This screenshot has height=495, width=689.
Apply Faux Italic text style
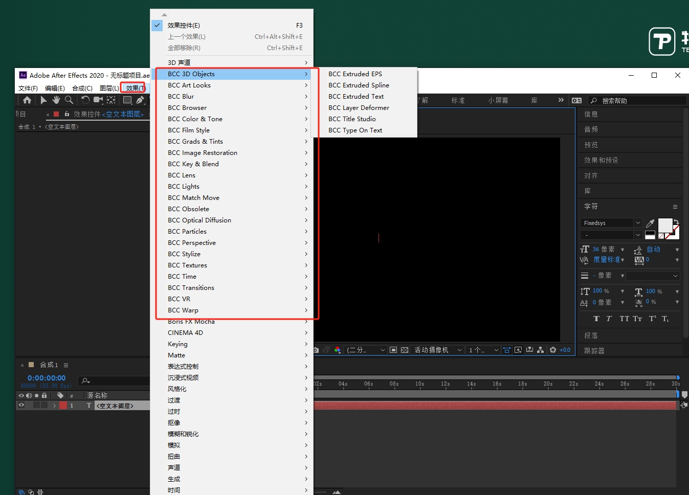609,319
